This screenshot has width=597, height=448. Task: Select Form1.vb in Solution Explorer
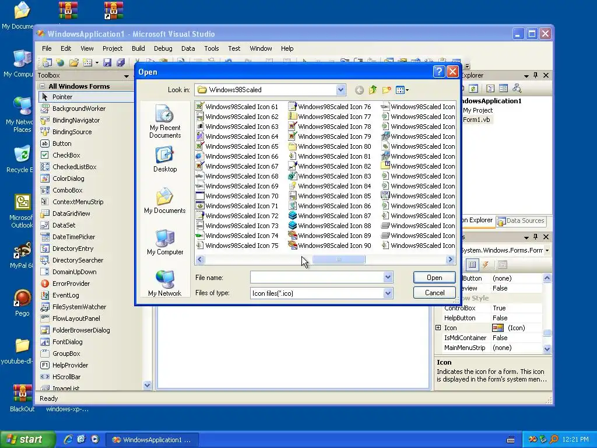476,120
